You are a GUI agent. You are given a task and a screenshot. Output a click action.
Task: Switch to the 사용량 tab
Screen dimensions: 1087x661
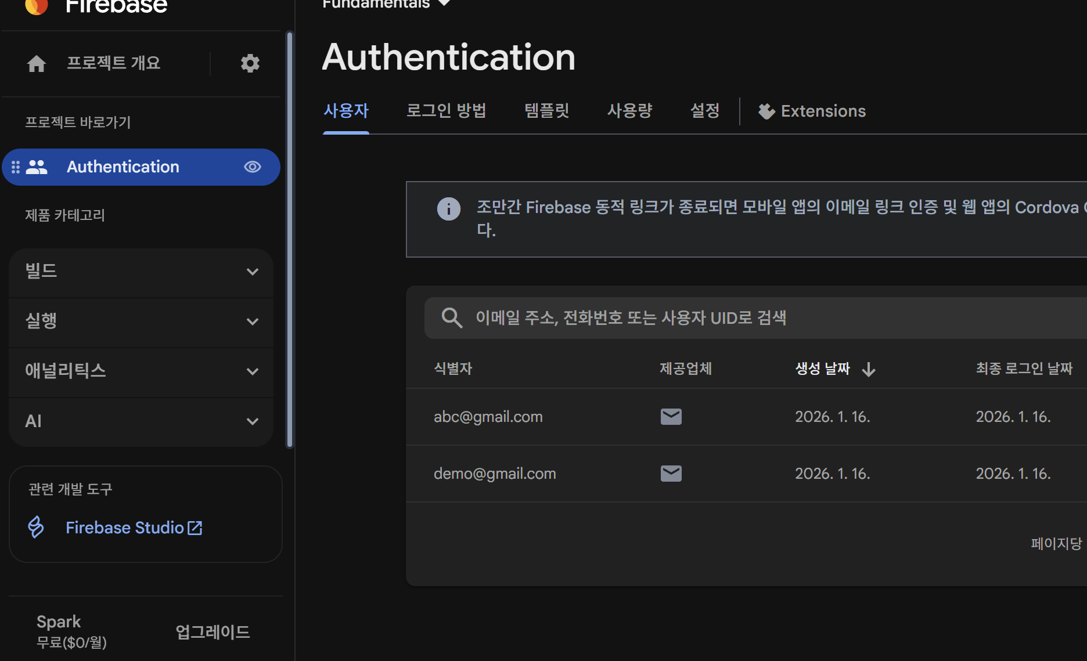click(x=630, y=111)
